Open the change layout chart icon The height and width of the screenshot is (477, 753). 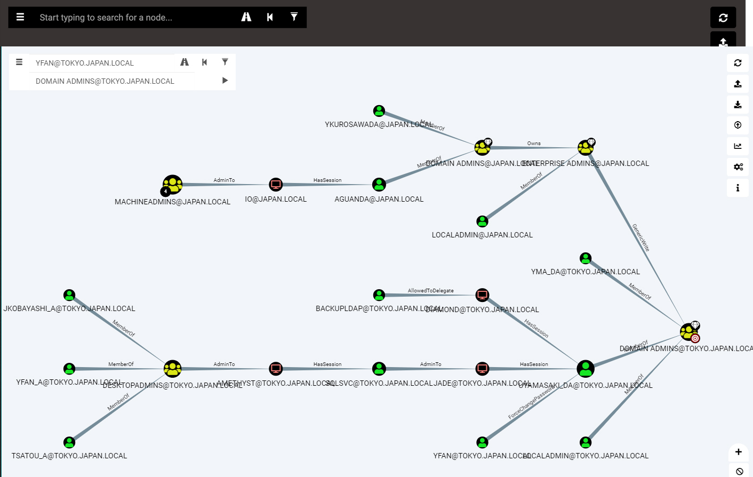(x=738, y=146)
